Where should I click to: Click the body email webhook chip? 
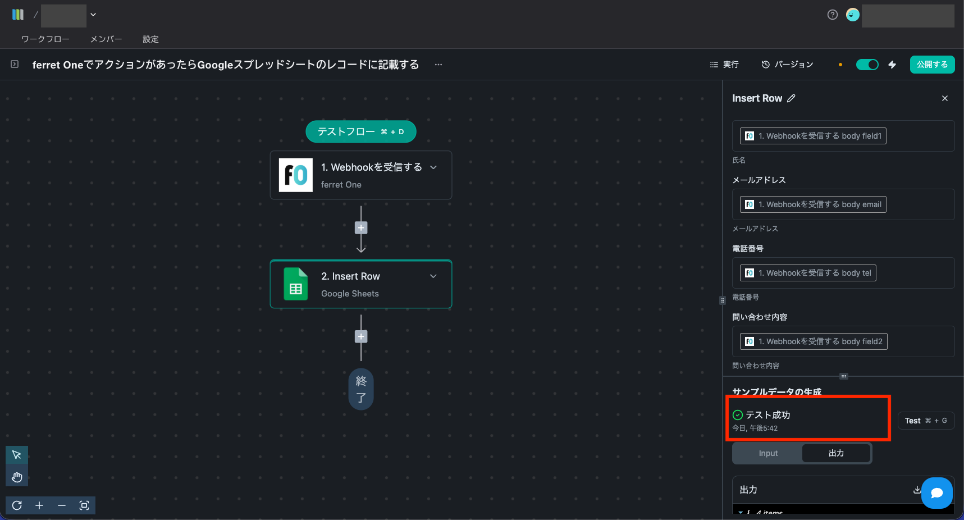pyautogui.click(x=813, y=204)
